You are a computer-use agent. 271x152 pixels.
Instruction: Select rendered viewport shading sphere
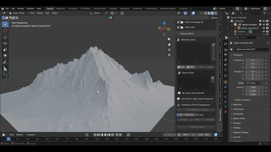pyautogui.click(x=216, y=13)
